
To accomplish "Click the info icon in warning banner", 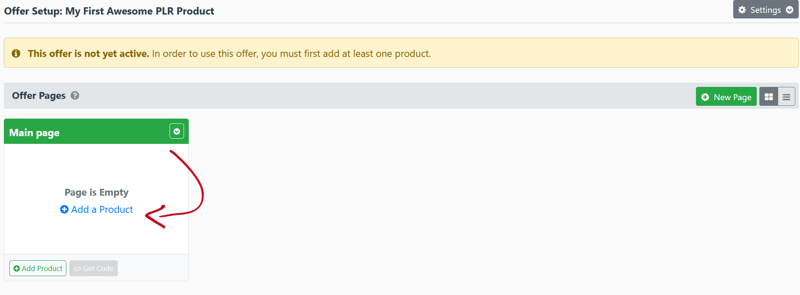I will [16, 54].
